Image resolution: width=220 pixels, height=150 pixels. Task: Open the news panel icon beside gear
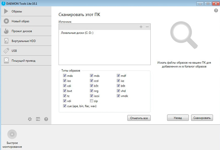click(x=38, y=119)
